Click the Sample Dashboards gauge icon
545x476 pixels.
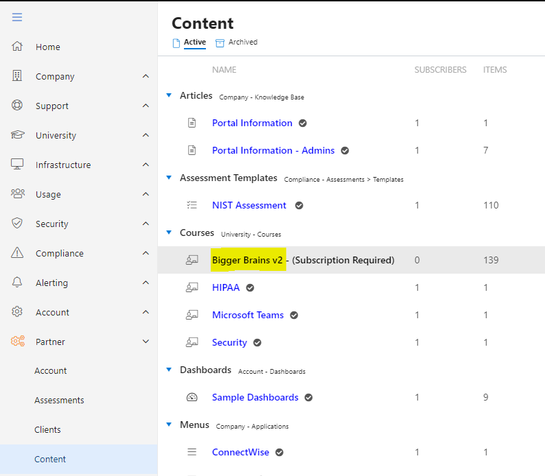192,397
